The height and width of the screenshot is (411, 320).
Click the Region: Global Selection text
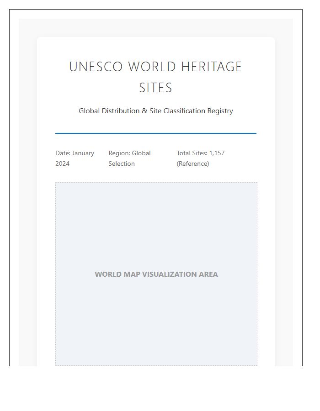pos(129,158)
